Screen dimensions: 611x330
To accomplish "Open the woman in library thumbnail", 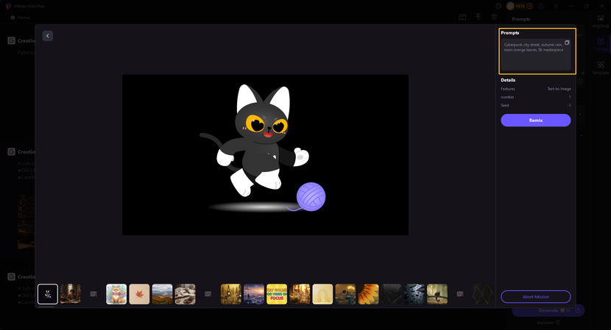I will click(x=71, y=294).
